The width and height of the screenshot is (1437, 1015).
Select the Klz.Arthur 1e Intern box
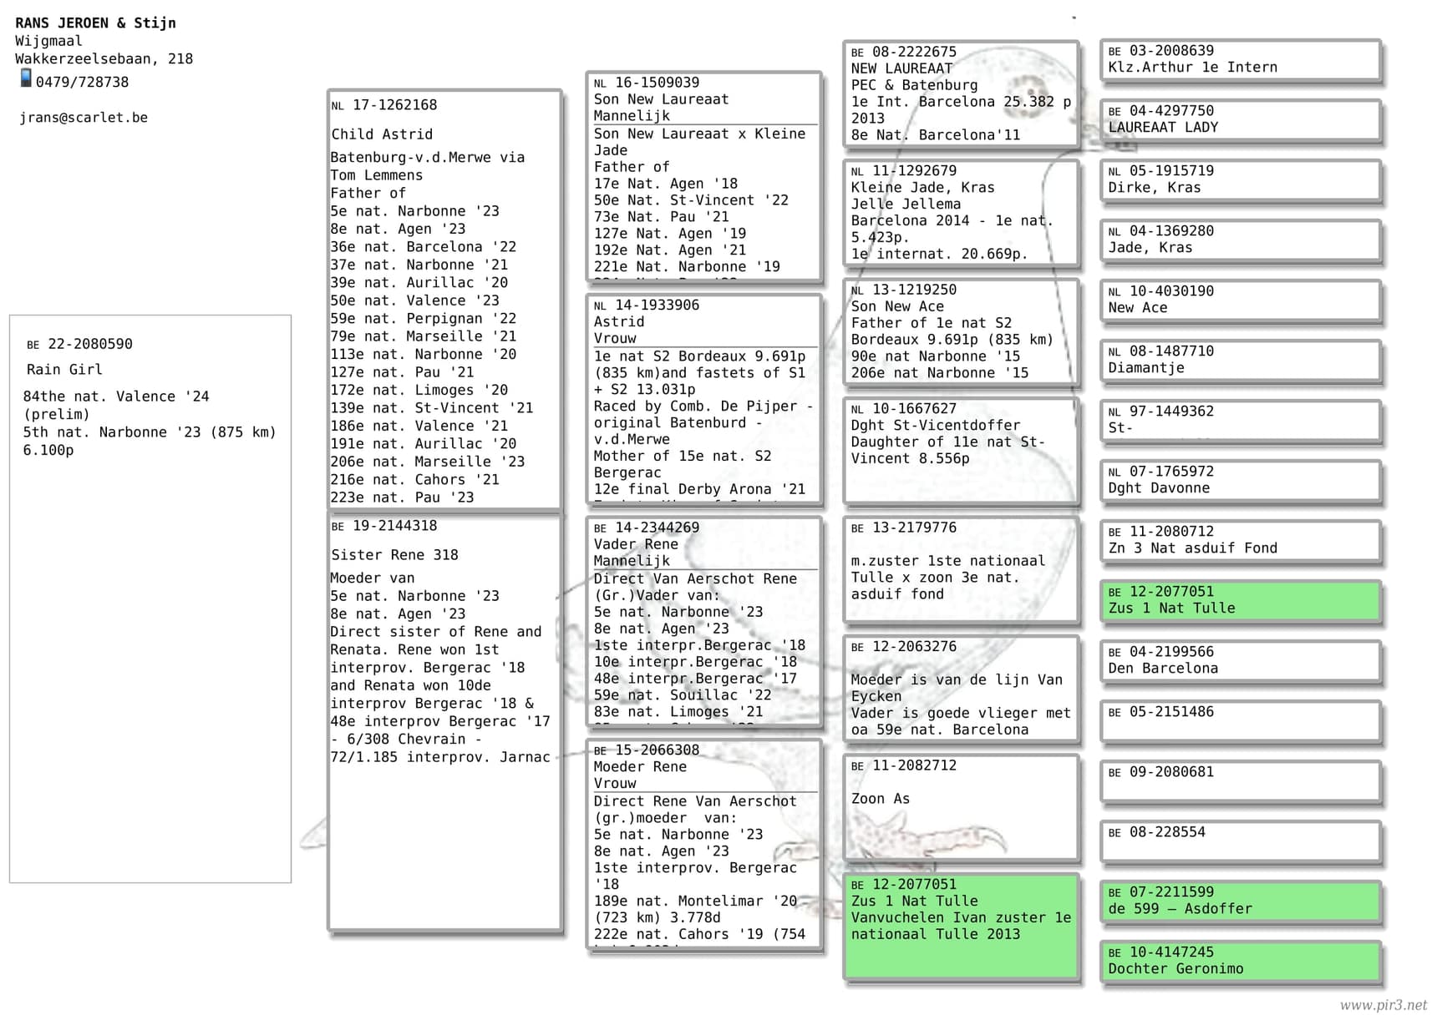tap(1240, 60)
